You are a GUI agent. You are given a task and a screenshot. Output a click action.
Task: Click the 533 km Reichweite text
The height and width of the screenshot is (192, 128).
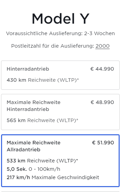pos(42,161)
